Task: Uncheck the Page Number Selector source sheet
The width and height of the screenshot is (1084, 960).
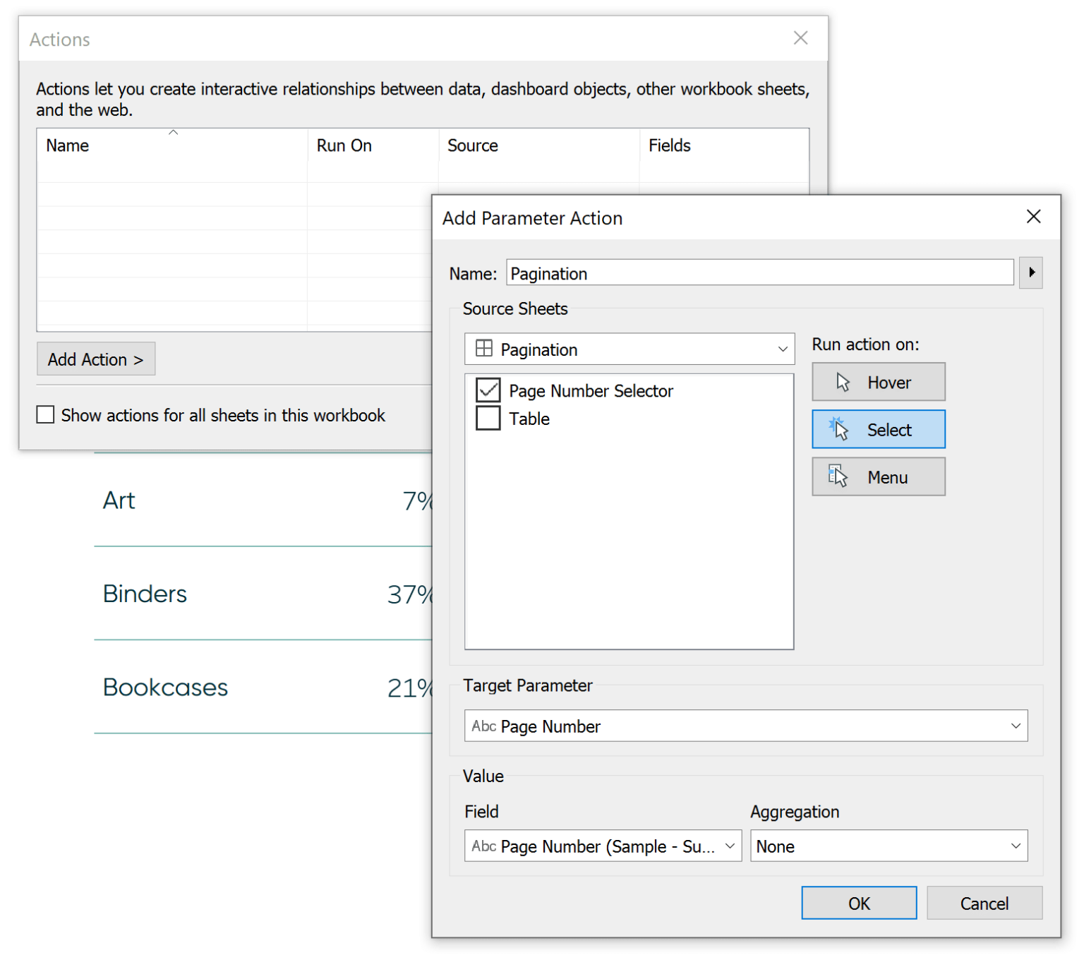Action: (488, 390)
